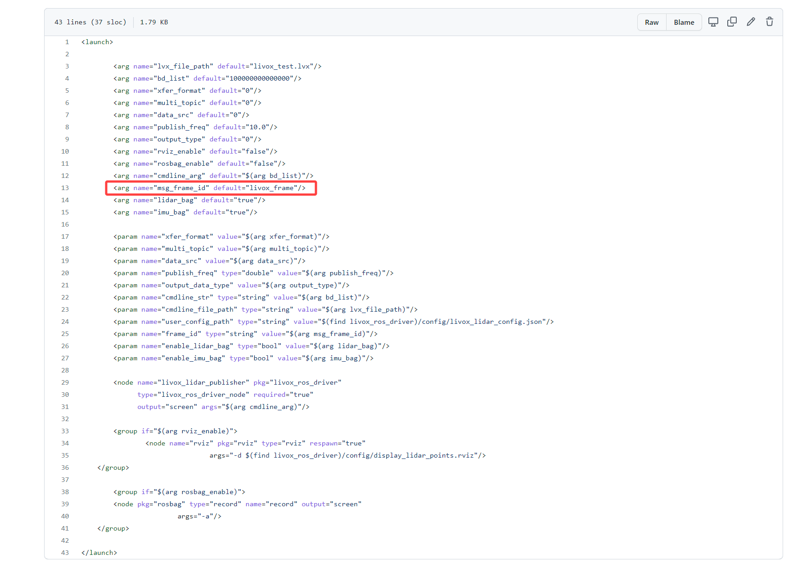Click the cmdline_arg arg line

[213, 176]
